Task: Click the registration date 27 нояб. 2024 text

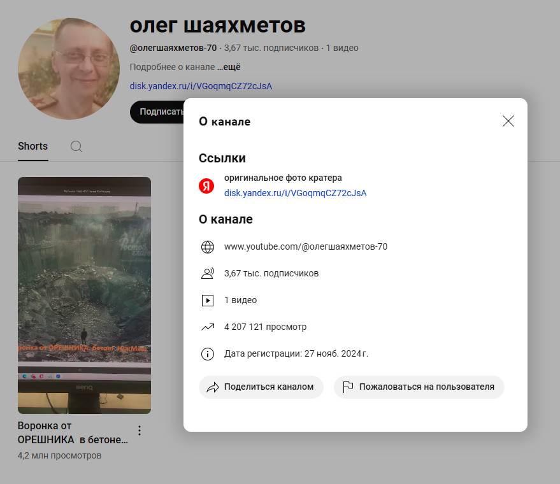Action: coord(336,353)
